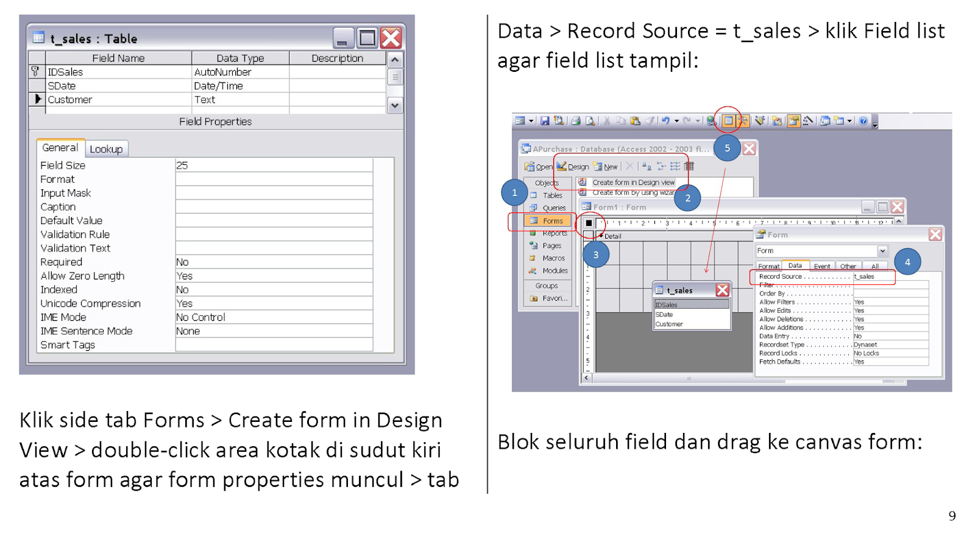Click the Help question mark icon
Image resolution: width=975 pixels, height=537 pixels.
pyautogui.click(x=863, y=121)
